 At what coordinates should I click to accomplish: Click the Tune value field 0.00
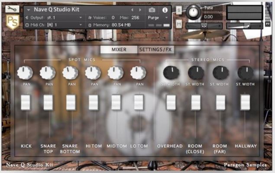(x=212, y=17)
